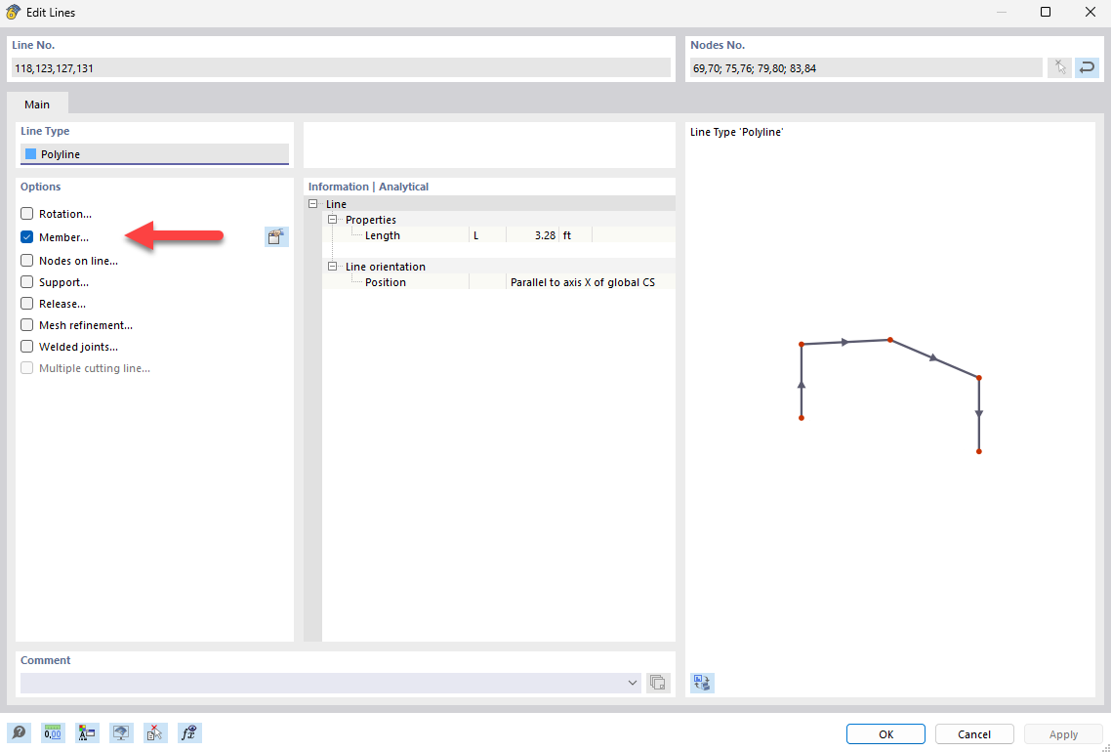Image resolution: width=1111 pixels, height=752 pixels.
Task: Switch to the Main tab
Action: [x=37, y=104]
